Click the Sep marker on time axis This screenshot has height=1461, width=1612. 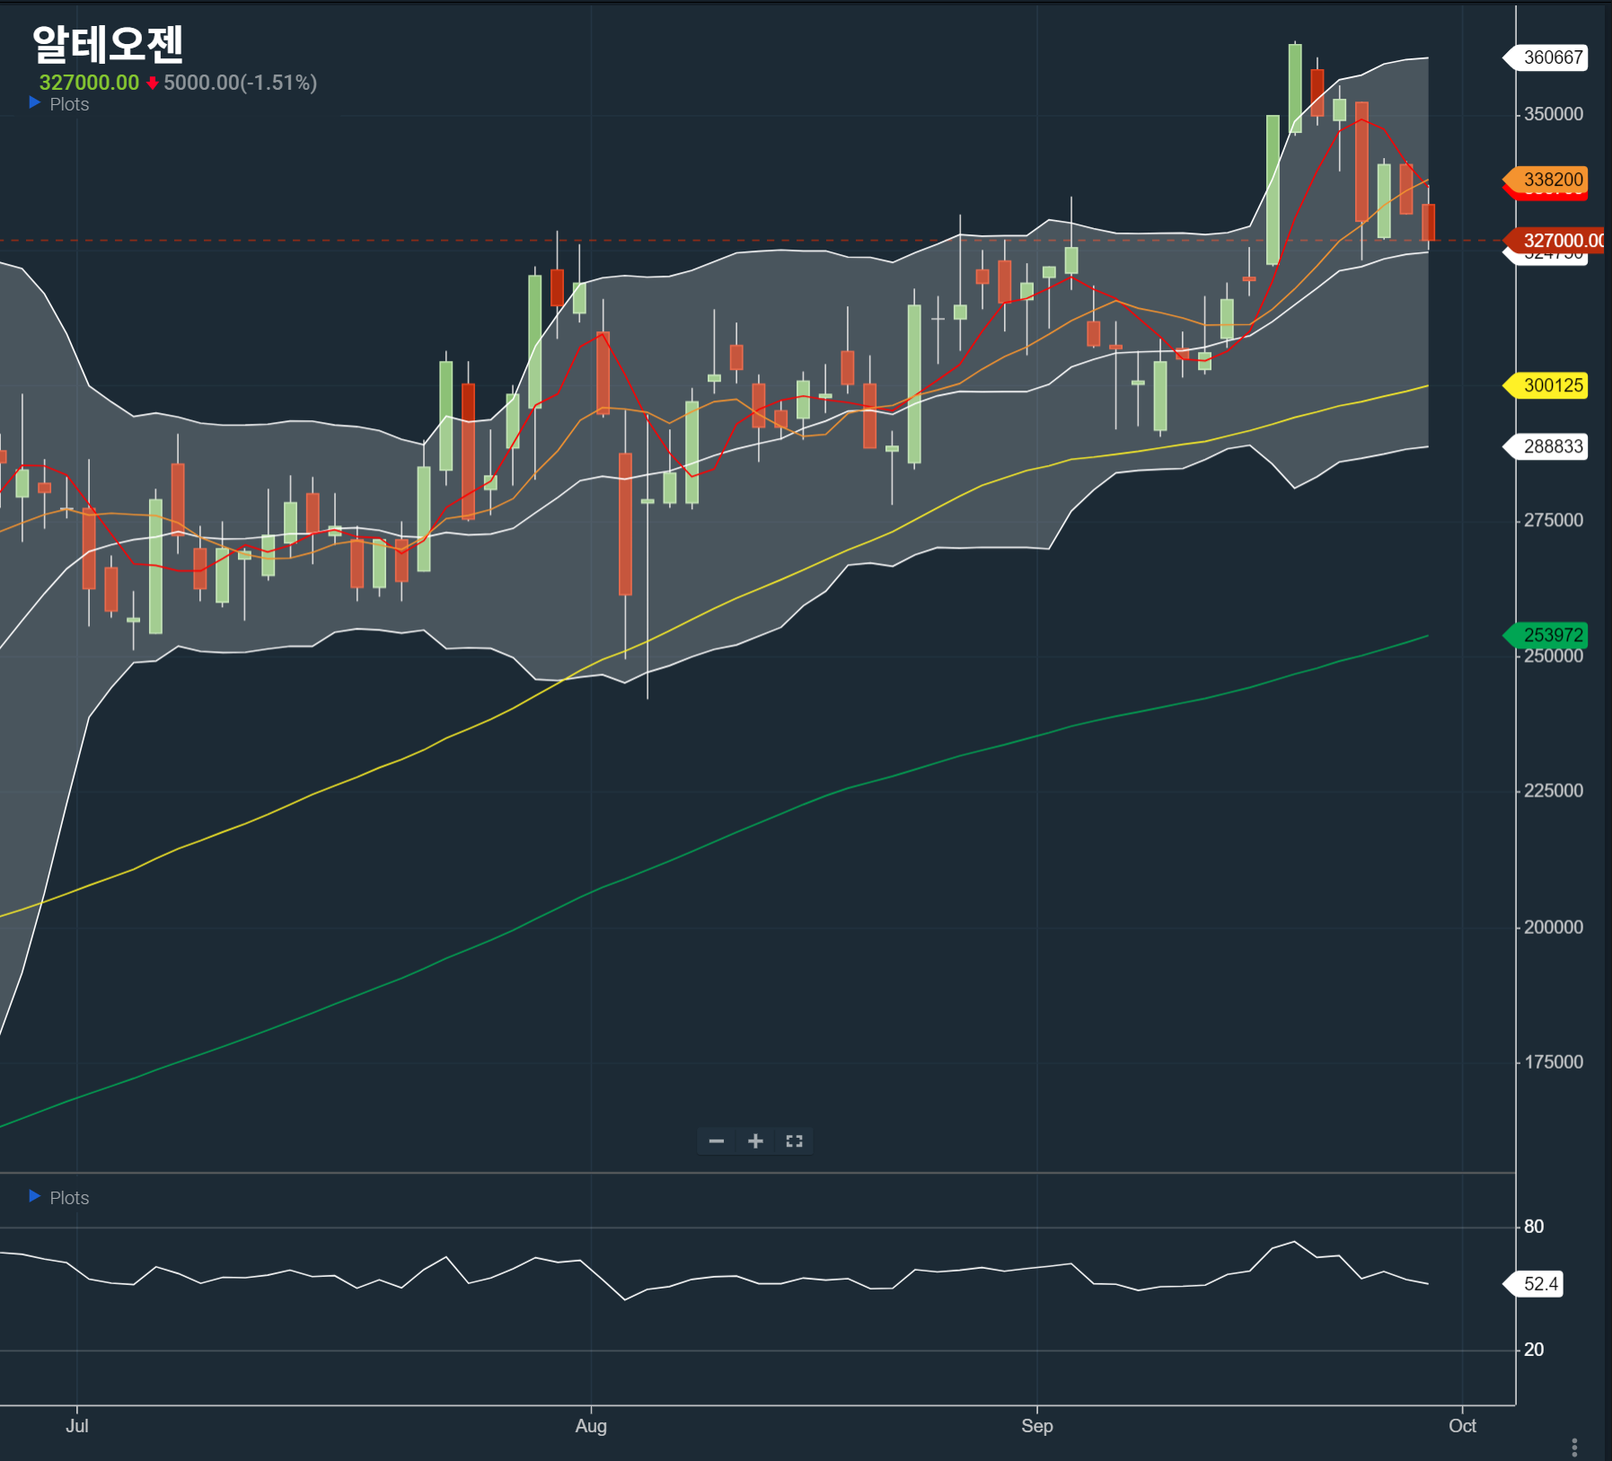[1036, 1426]
